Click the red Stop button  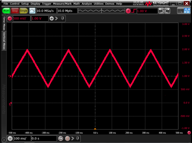[x=15, y=11]
